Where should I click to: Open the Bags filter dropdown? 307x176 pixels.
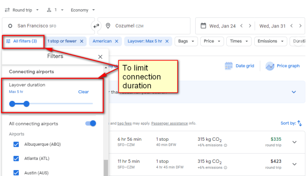(186, 41)
